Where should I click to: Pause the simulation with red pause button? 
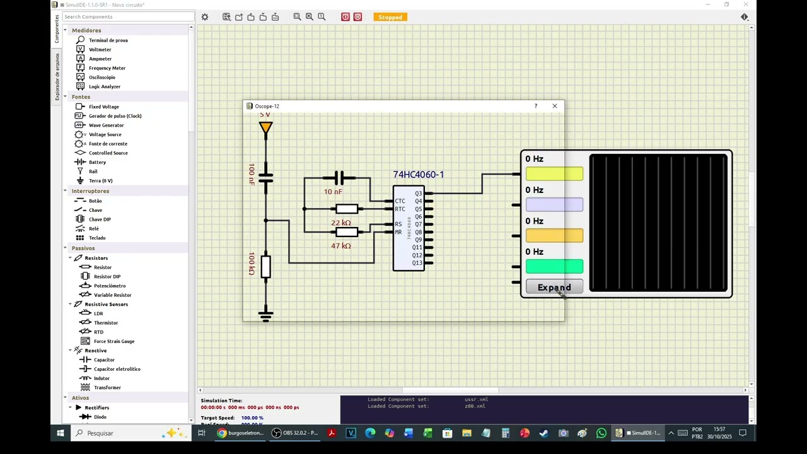[x=357, y=17]
